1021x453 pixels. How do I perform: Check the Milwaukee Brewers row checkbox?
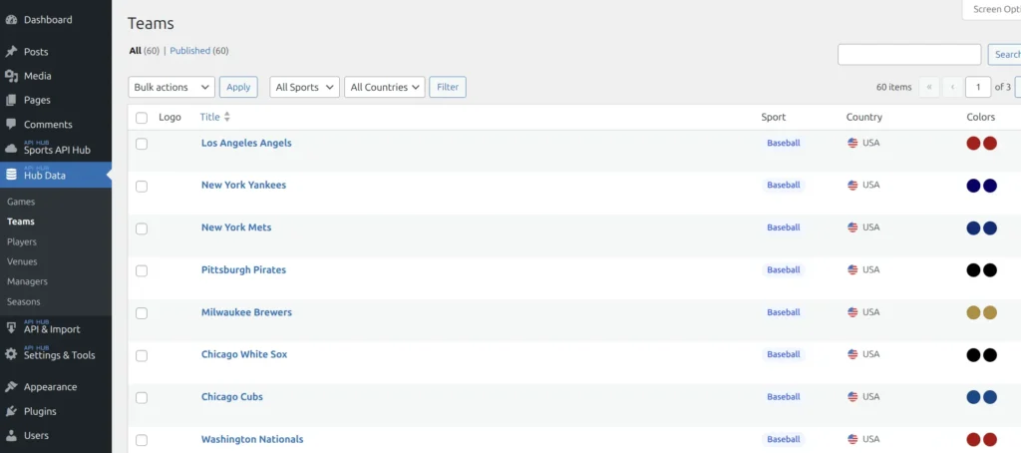point(142,313)
